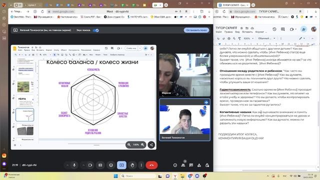Turn off the camera in Meet
Image resolution: width=320 pixels, height=180 pixels.
90,165
